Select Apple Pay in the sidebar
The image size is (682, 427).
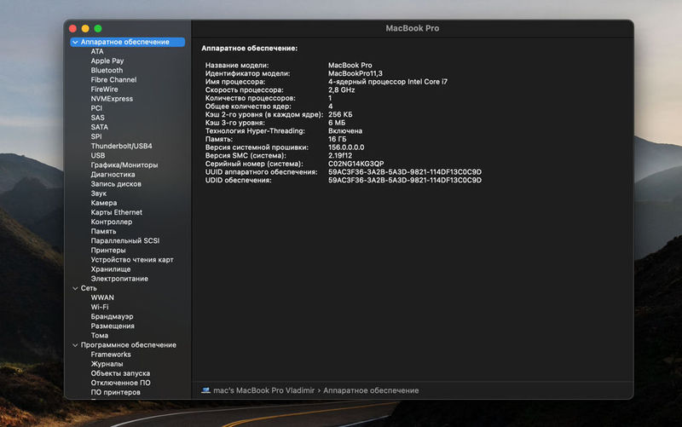(x=107, y=61)
